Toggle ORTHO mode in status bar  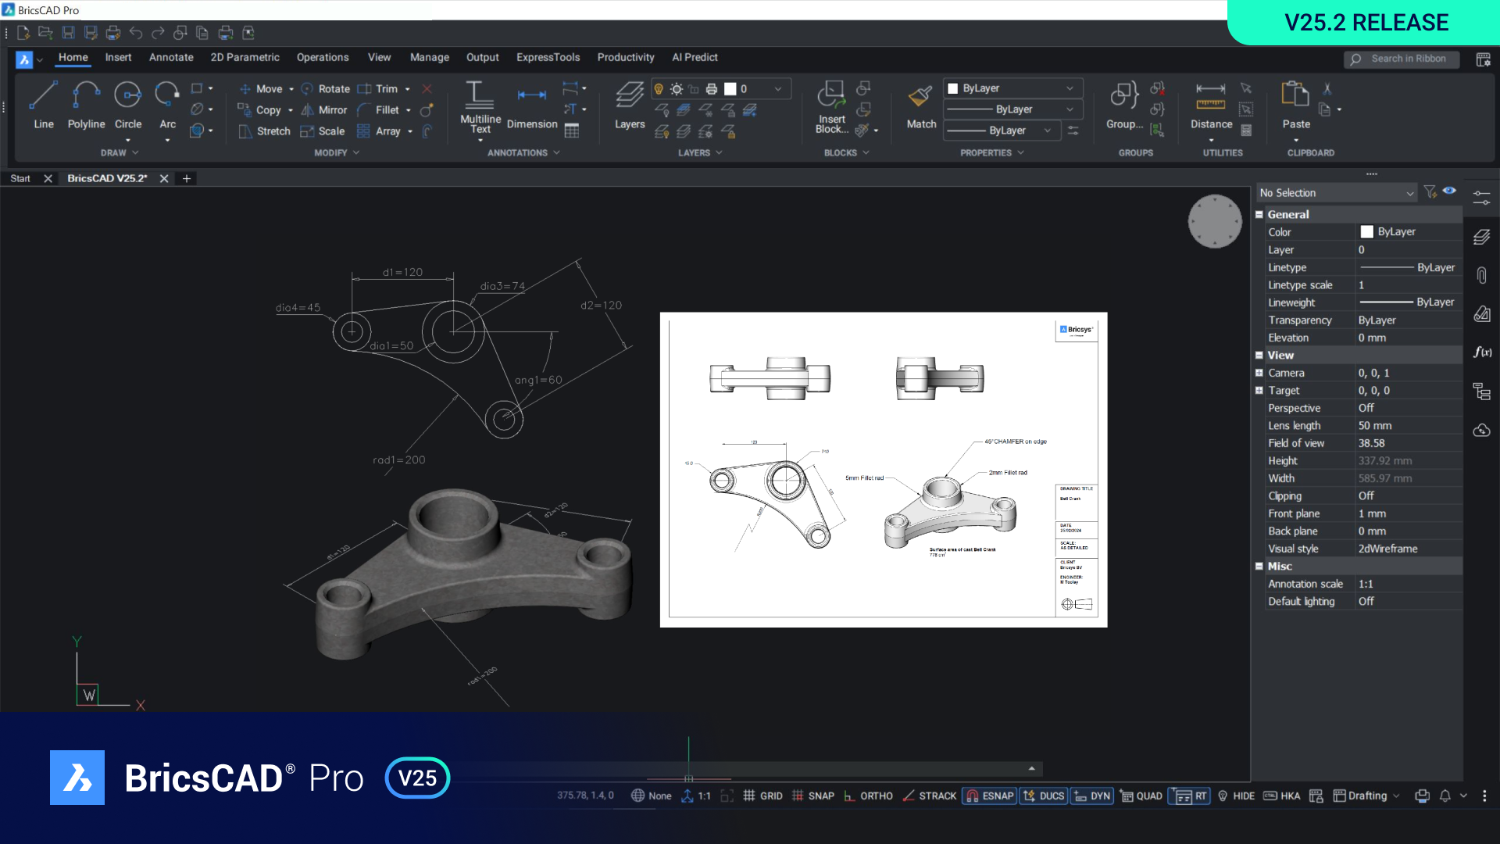pyautogui.click(x=868, y=796)
